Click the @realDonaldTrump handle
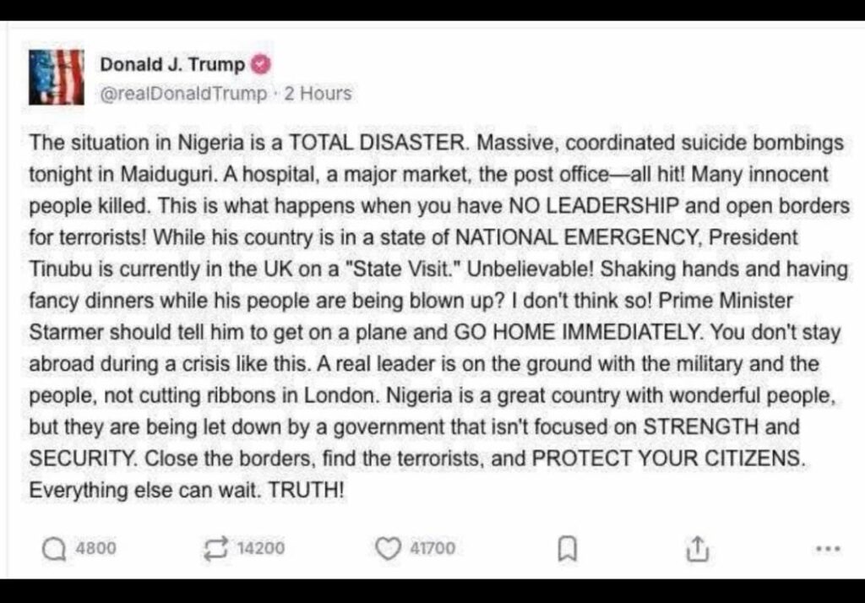Viewport: 865px width, 603px height. pos(183,93)
